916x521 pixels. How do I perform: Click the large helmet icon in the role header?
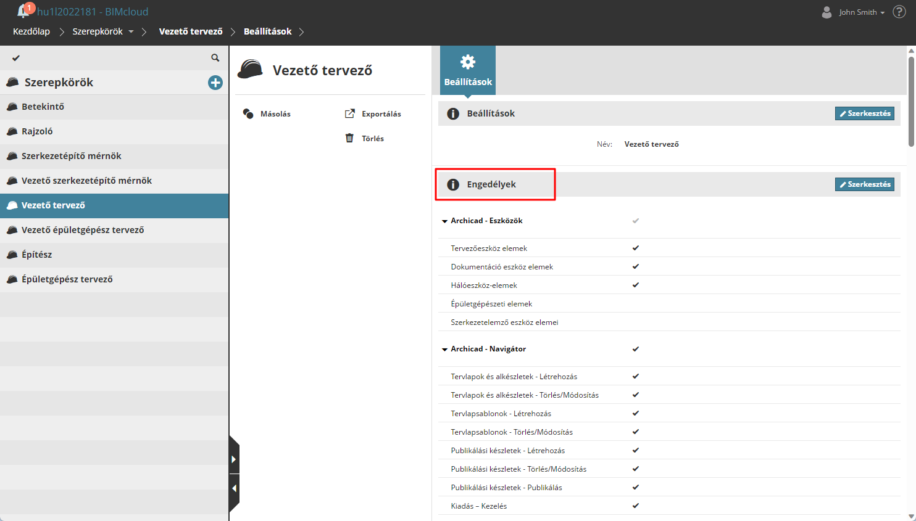click(x=250, y=70)
